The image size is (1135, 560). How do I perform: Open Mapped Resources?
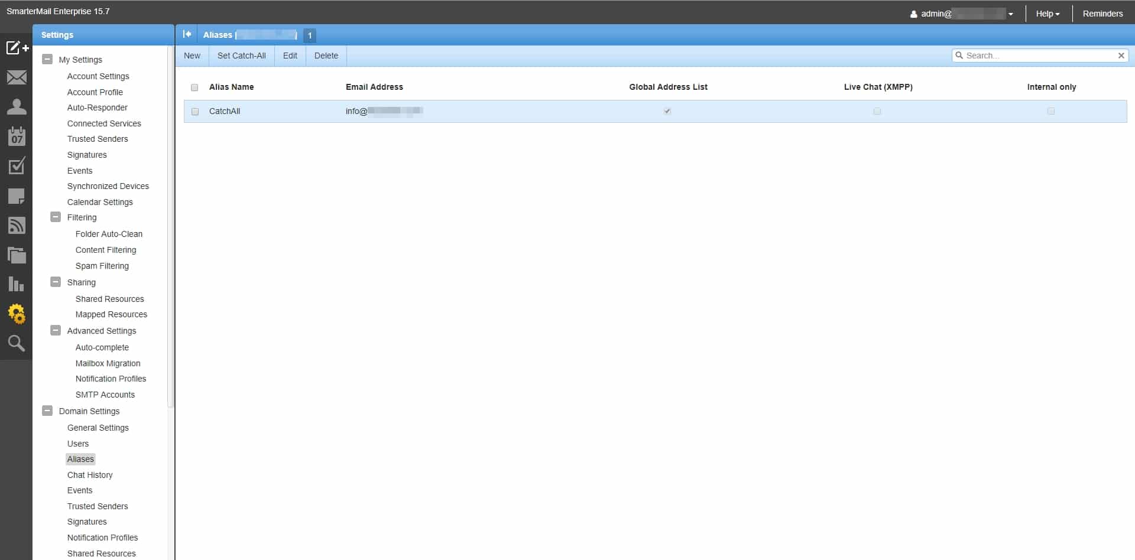click(x=111, y=314)
